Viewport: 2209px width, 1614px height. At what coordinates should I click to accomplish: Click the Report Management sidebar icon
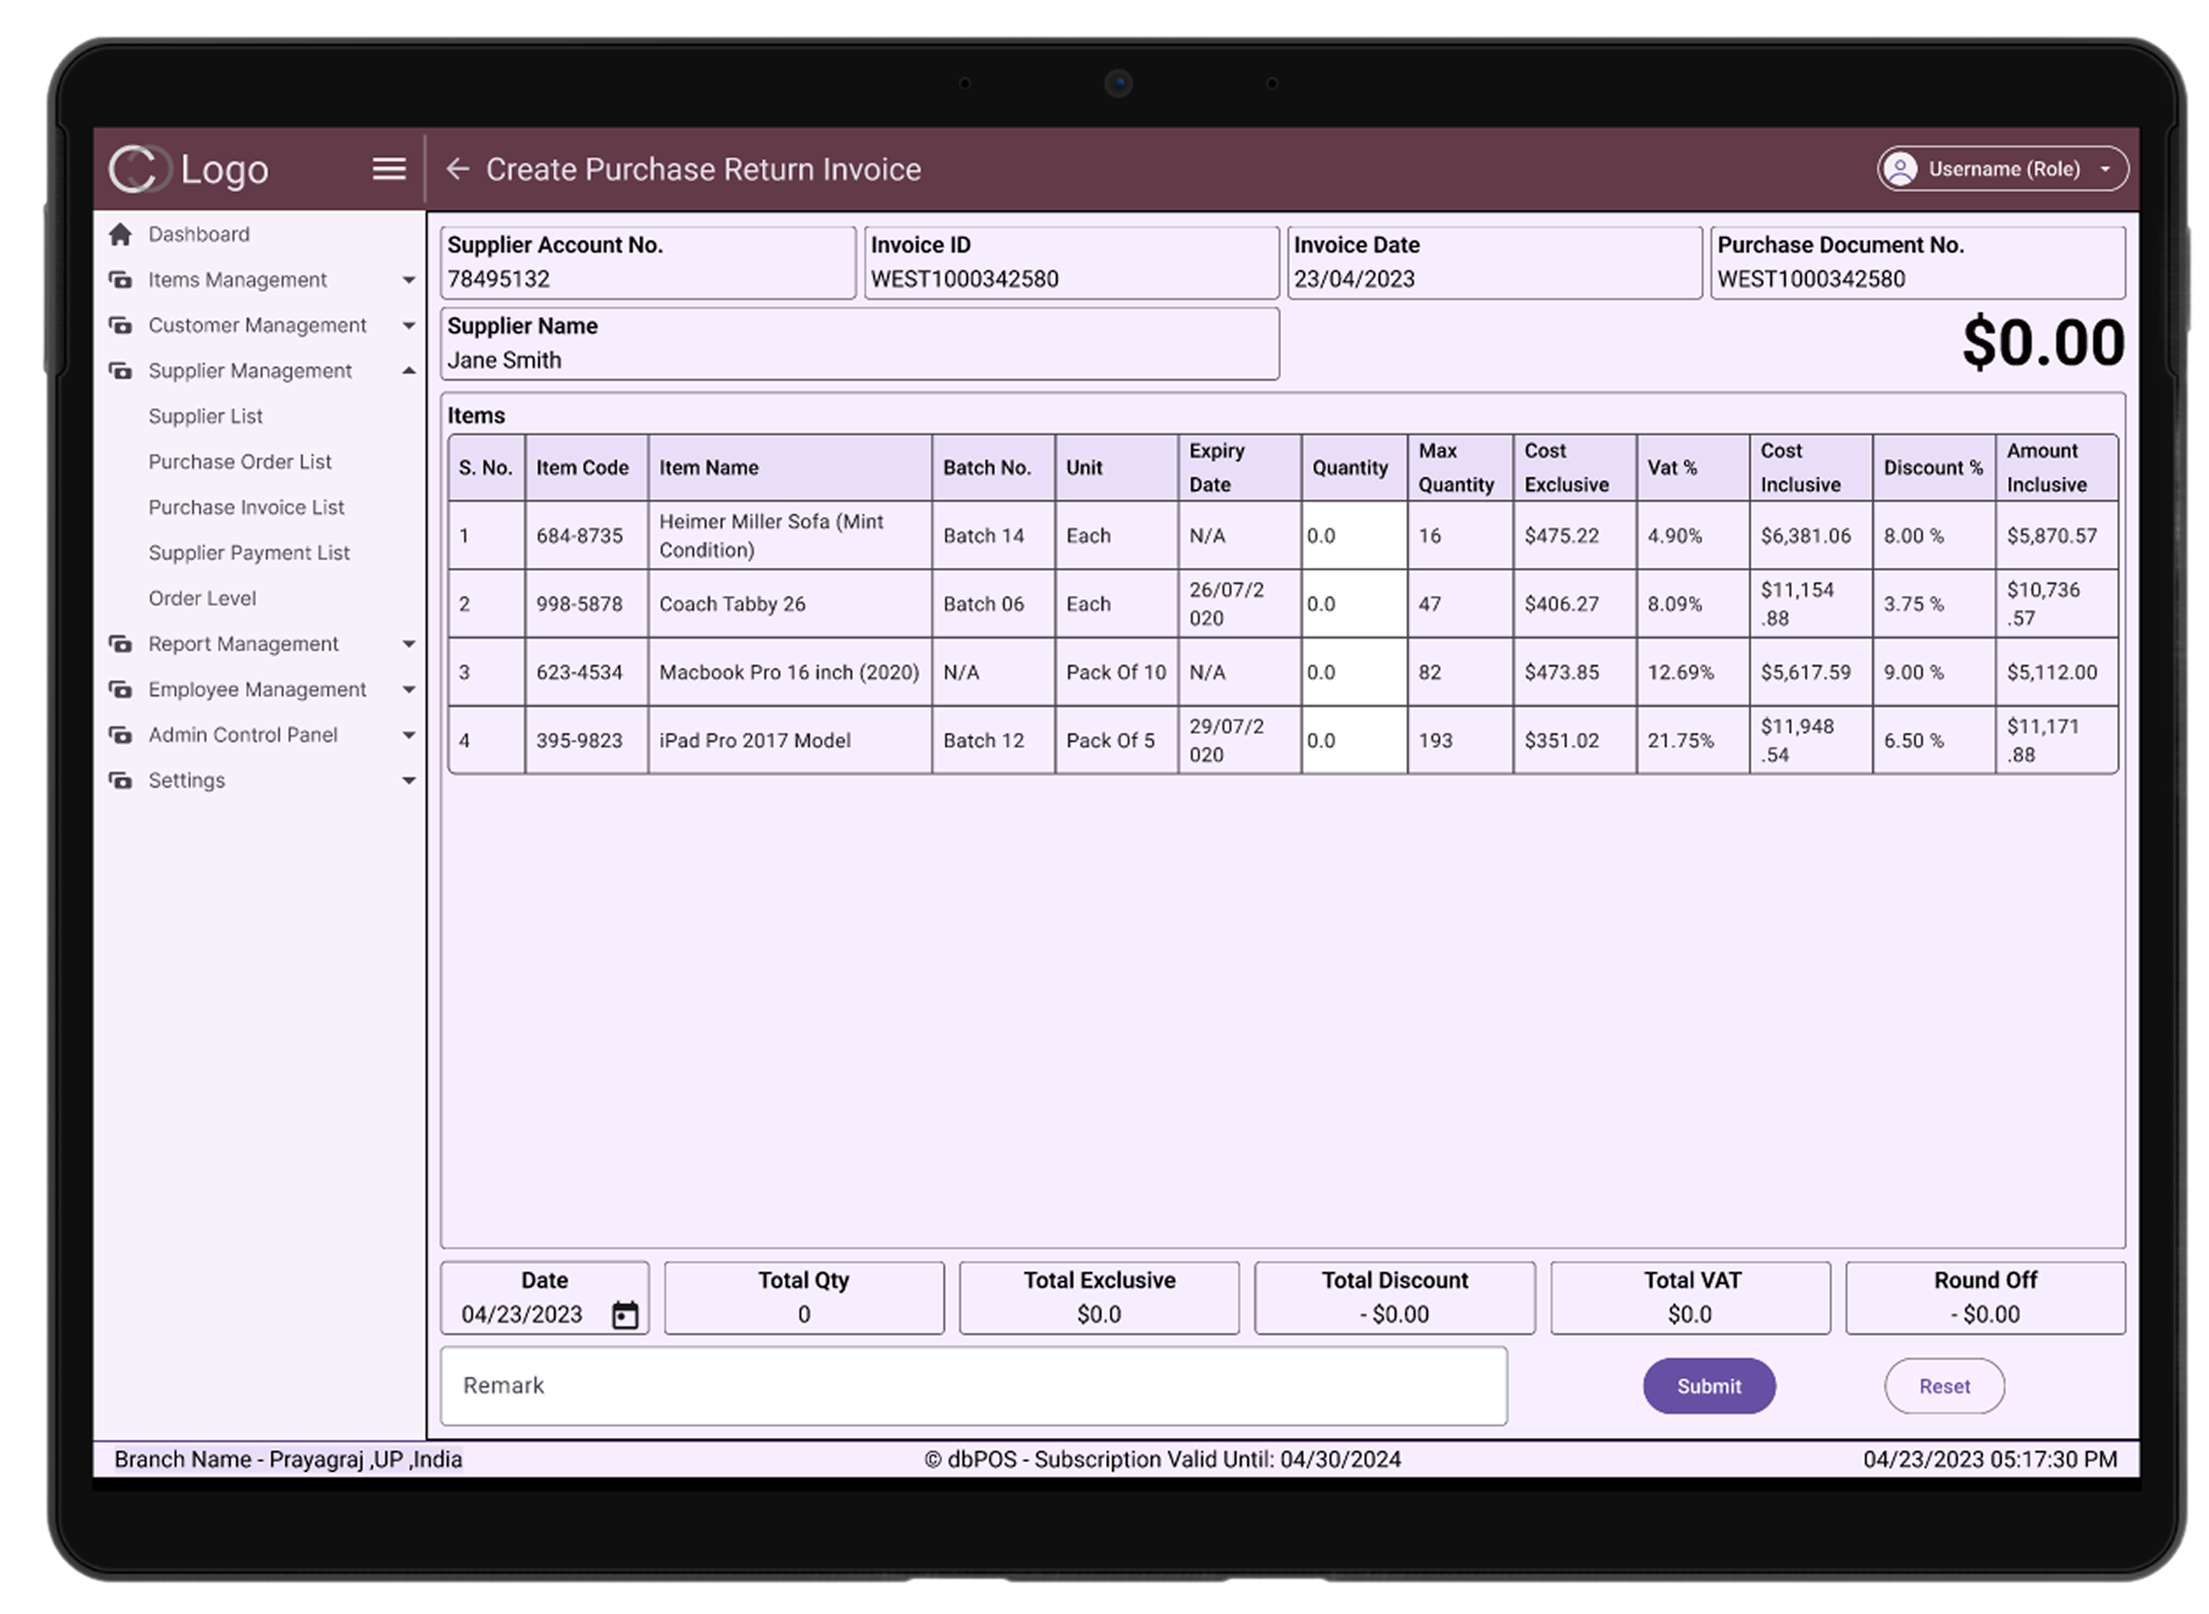click(x=120, y=644)
